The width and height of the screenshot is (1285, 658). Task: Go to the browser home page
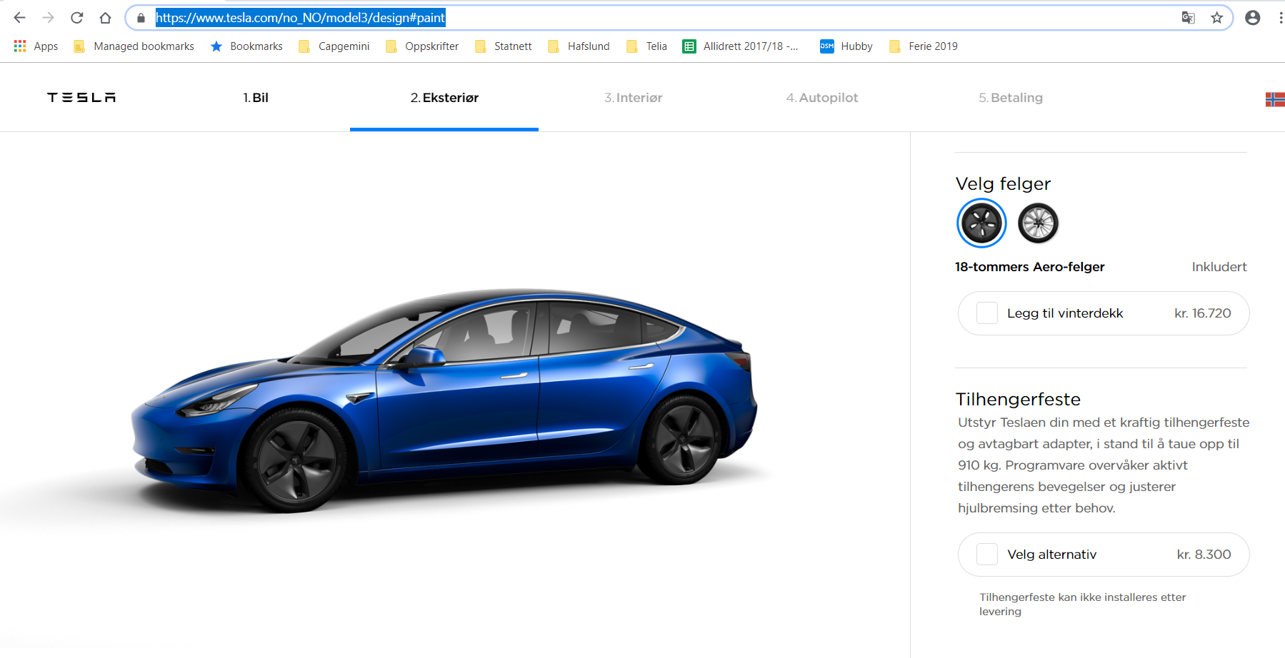click(106, 18)
